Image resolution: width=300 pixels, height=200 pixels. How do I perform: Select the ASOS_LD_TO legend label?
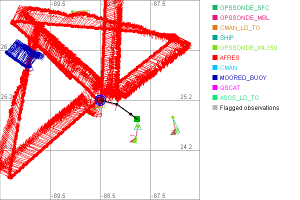click(240, 98)
